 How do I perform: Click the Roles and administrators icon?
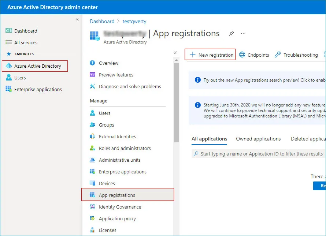[92, 148]
